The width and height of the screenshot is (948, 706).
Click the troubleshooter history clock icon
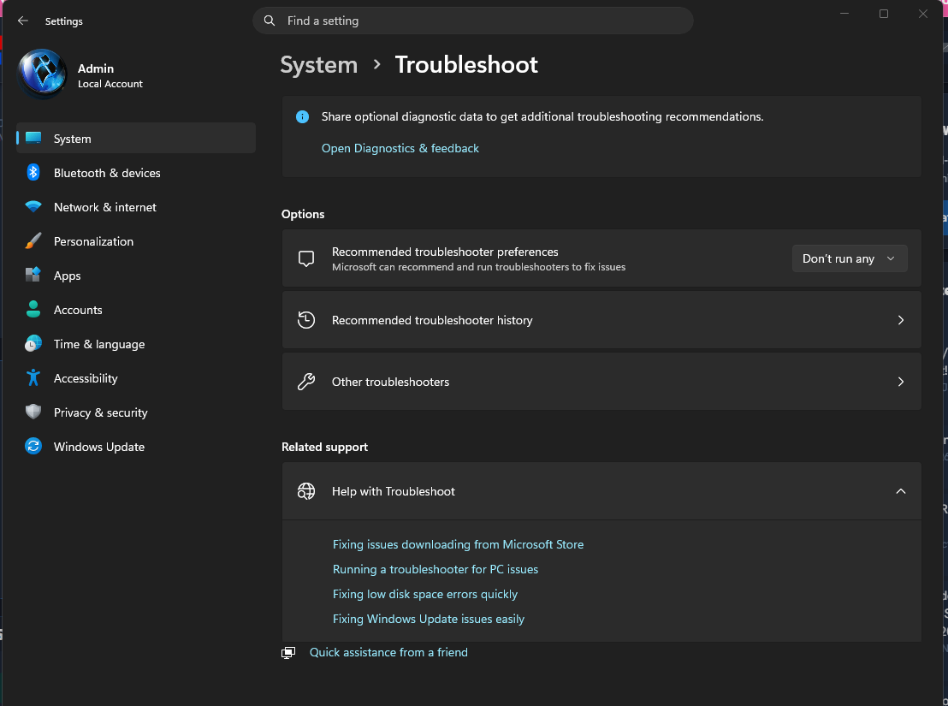(x=306, y=320)
